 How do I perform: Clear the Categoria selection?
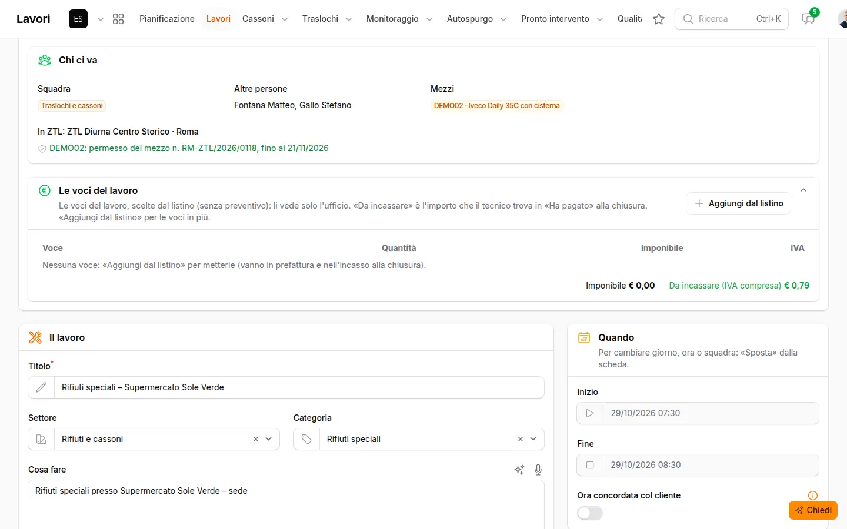[x=521, y=439]
